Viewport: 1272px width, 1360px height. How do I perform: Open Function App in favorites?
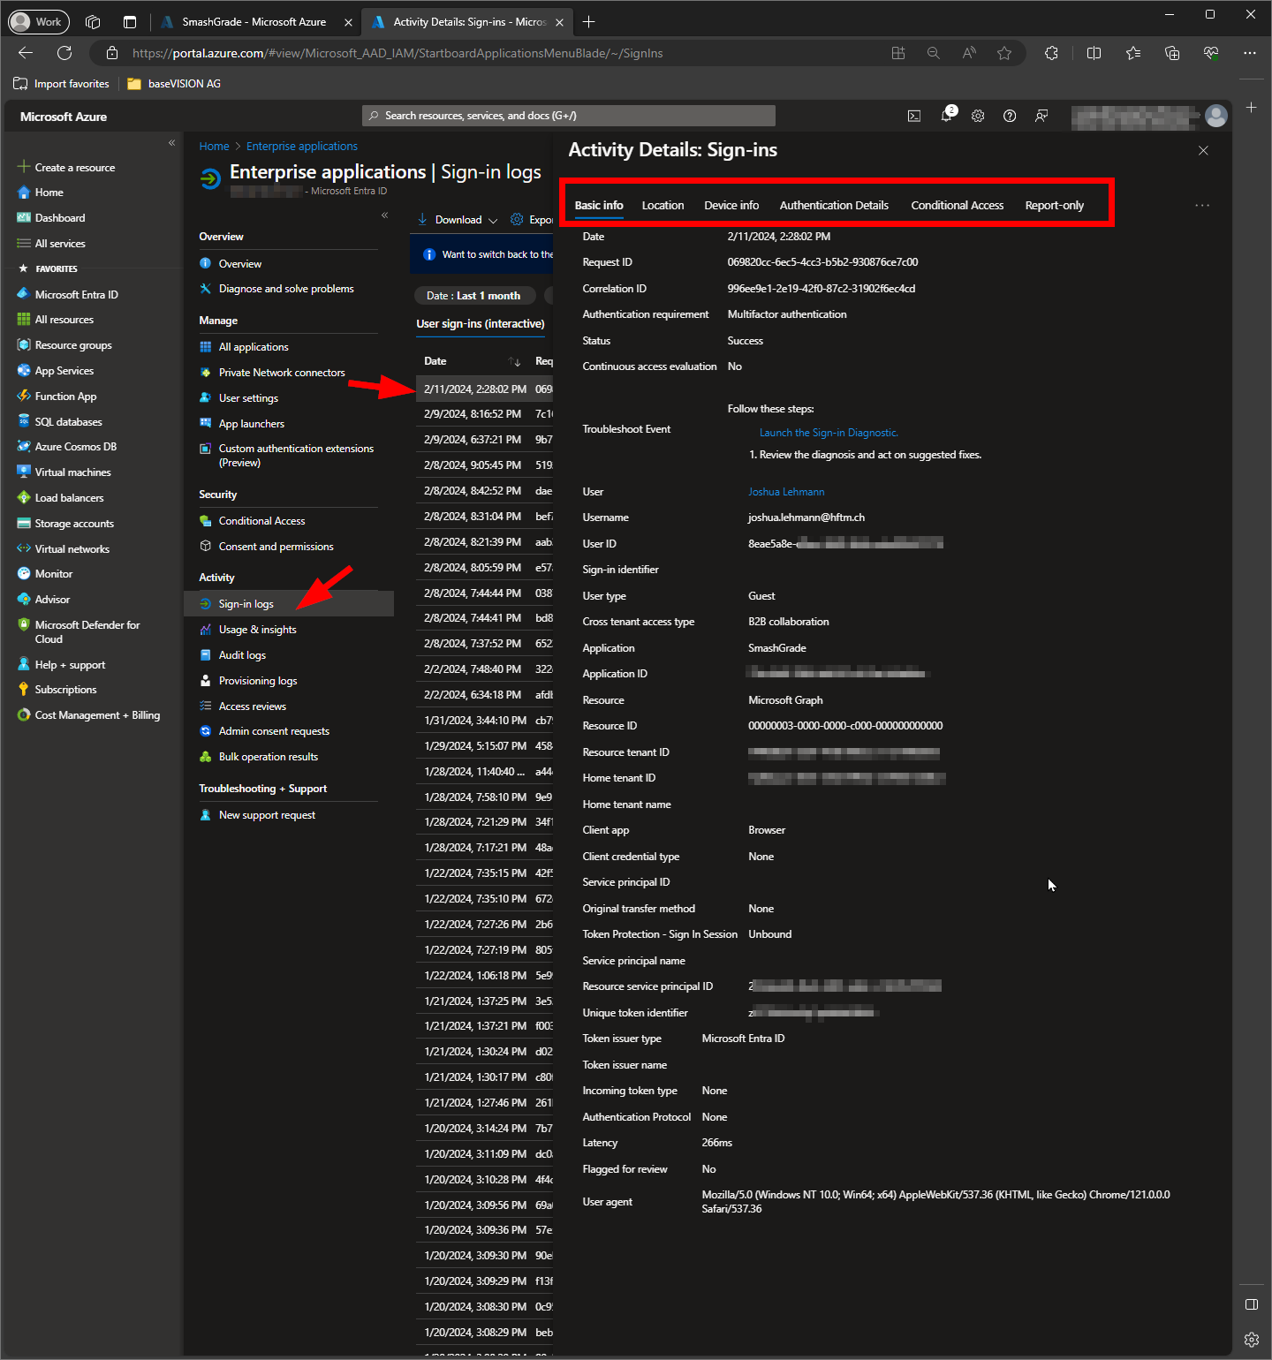(x=57, y=397)
